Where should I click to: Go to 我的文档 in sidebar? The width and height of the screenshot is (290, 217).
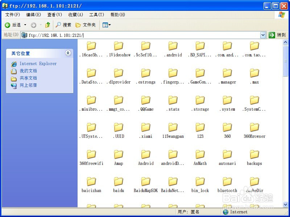28,71
